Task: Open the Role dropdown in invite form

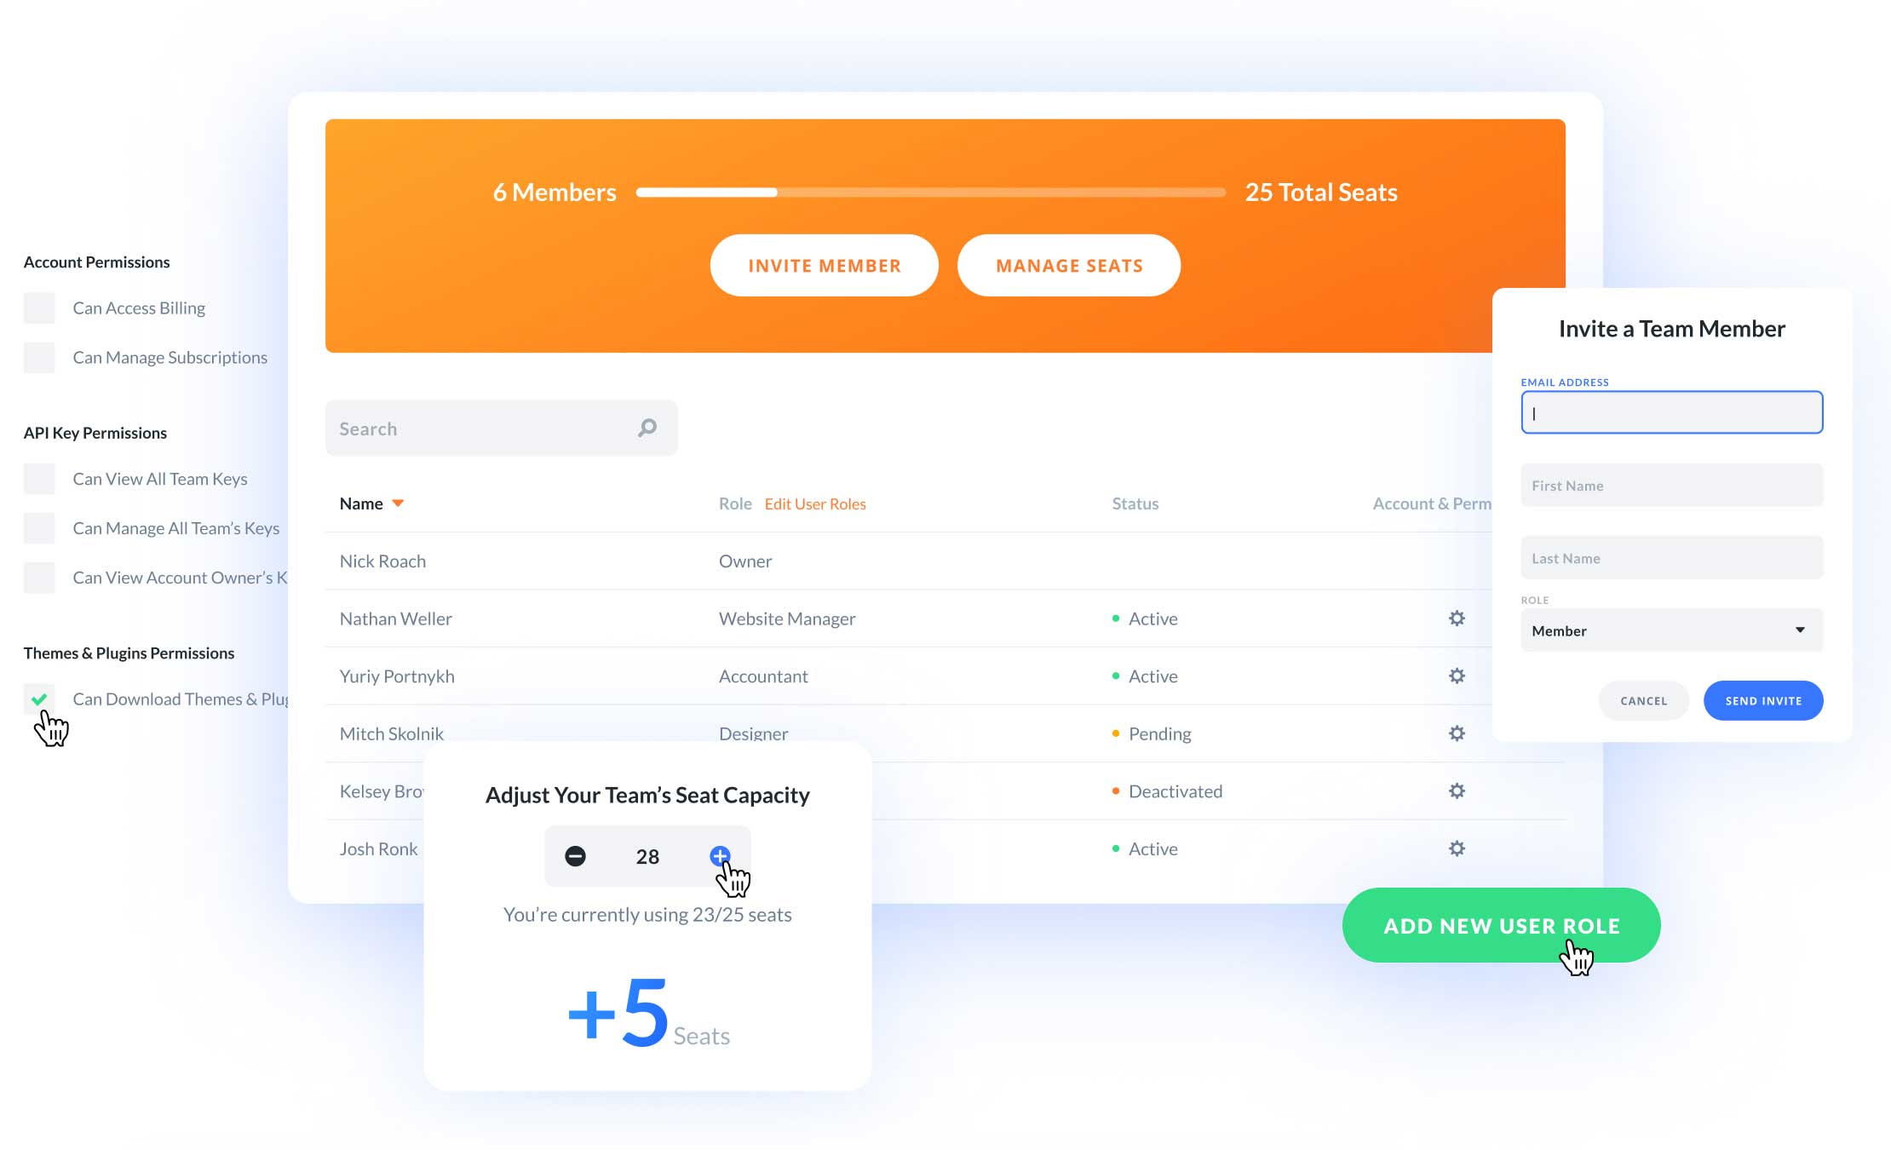Action: click(x=1671, y=630)
